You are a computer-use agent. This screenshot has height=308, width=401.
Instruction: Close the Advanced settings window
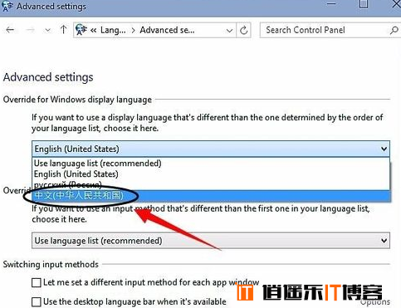[x=396, y=4]
